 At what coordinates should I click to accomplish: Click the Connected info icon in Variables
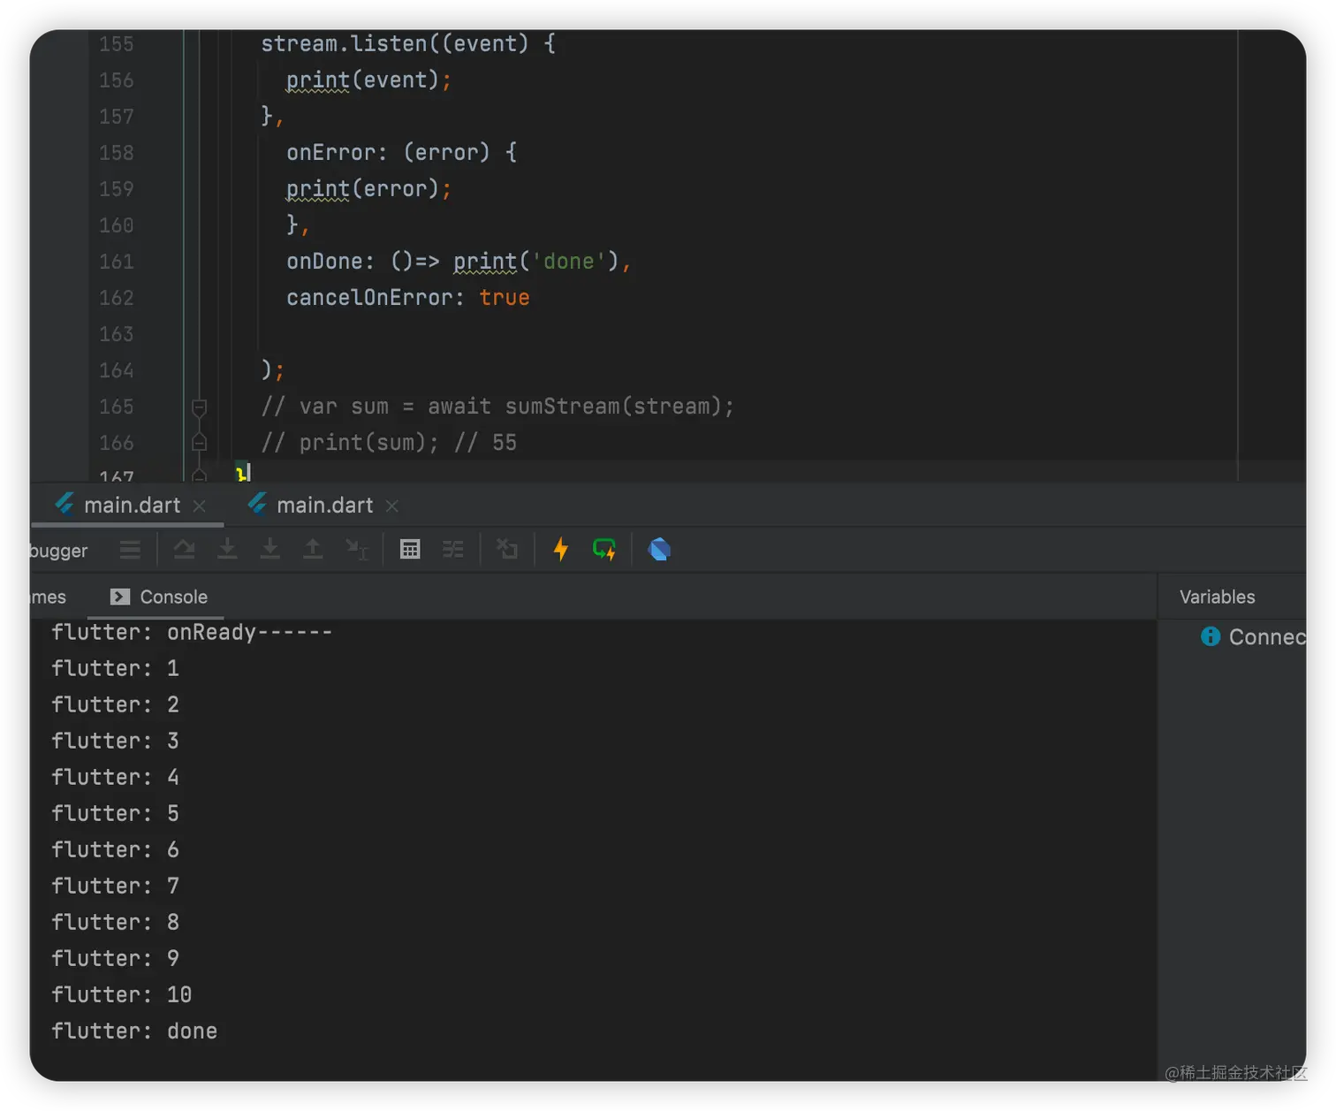coord(1211,636)
